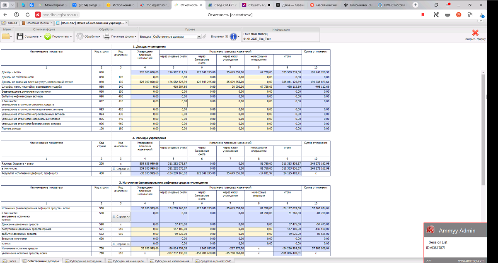Viewport: 498px width, 263px height.
Task: Open browser downloads icon
Action: pos(481,14)
